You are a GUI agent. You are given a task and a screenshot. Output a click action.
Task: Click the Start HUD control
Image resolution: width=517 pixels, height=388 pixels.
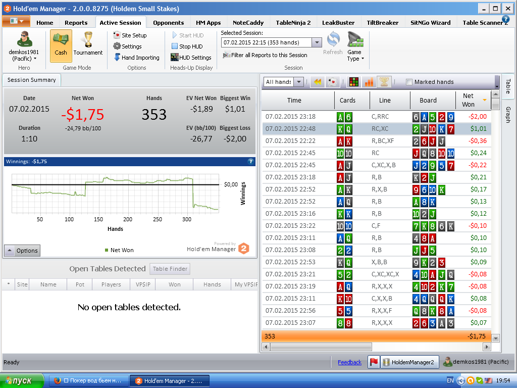[188, 35]
